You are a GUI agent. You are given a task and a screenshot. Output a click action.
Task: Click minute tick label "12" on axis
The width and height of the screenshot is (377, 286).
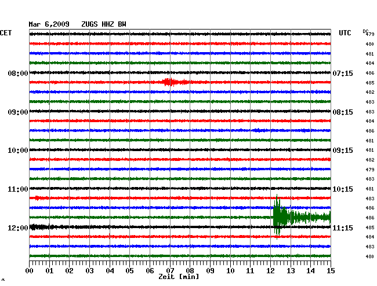point(270,271)
